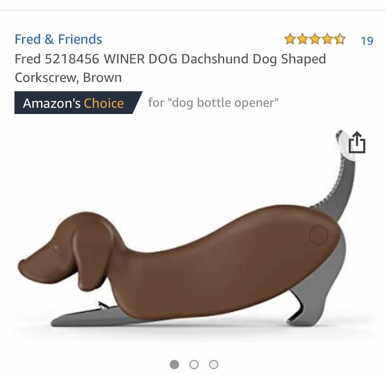Tap the share icon on product image
The height and width of the screenshot is (374, 386).
pos(357,143)
